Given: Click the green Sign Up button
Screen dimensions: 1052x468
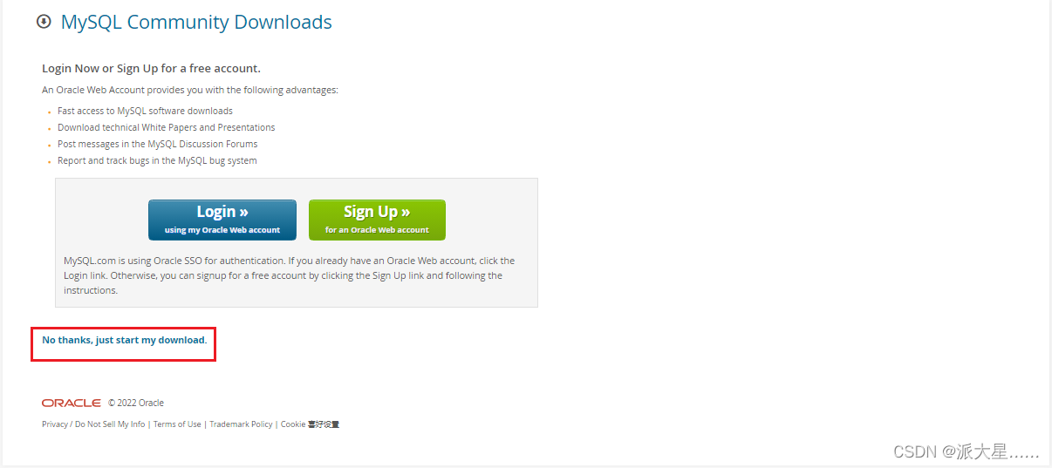Looking at the screenshot, I should click(377, 220).
